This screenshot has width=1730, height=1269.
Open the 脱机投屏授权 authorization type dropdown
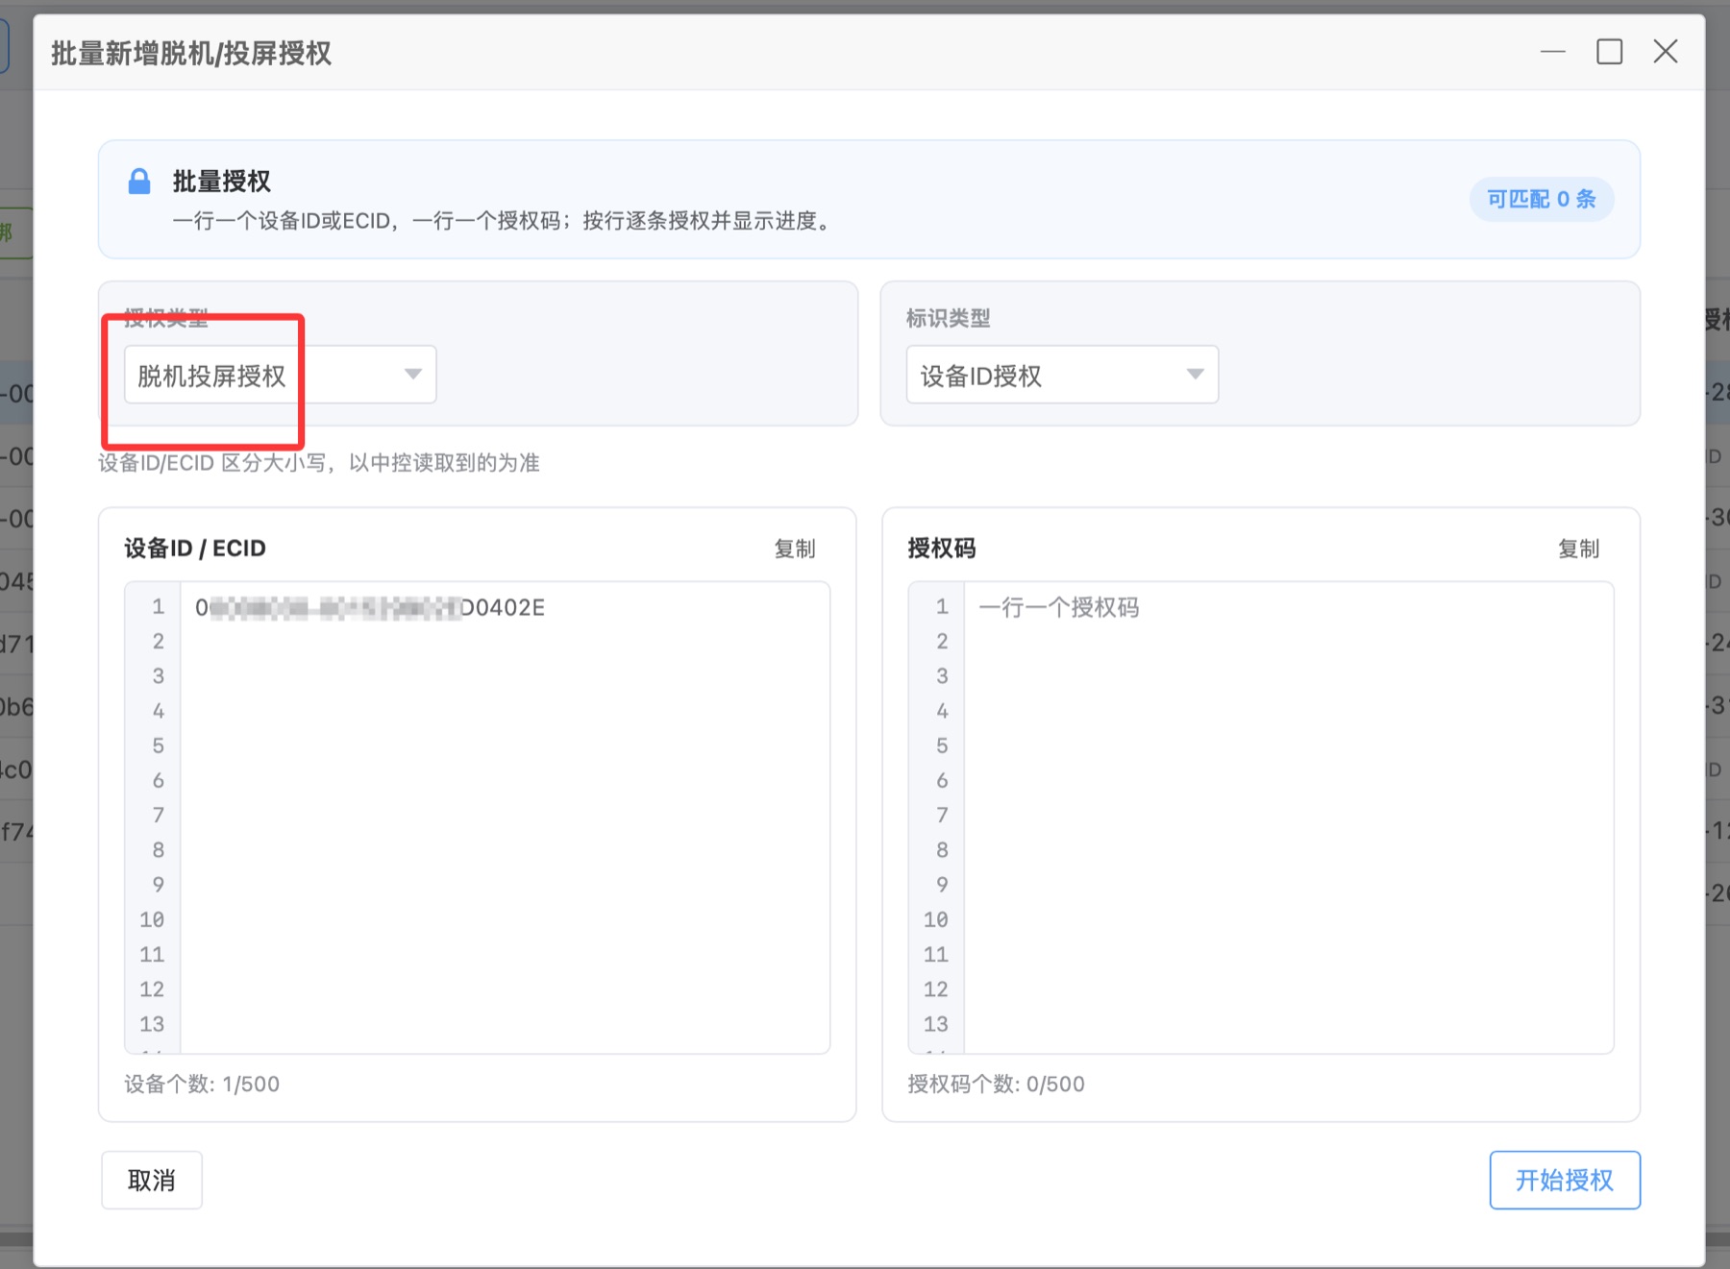click(x=280, y=375)
